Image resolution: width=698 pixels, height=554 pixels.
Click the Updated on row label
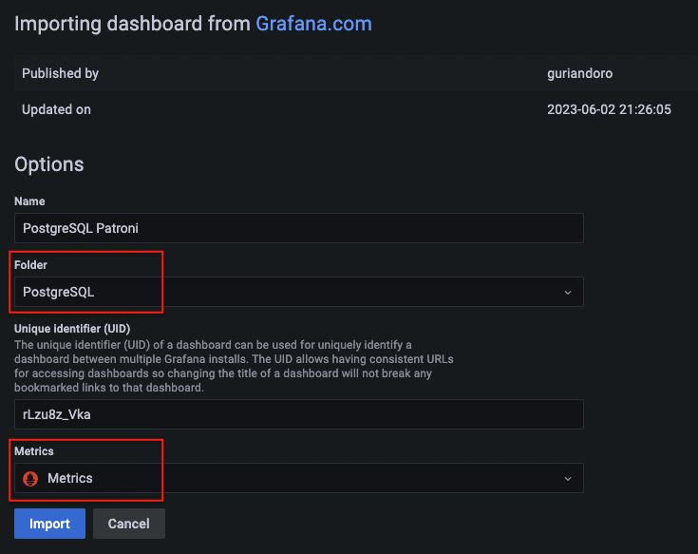click(56, 109)
